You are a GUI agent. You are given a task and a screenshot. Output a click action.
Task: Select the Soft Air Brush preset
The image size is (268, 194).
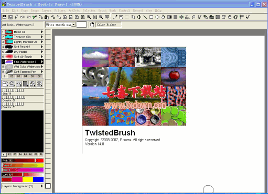pos(23,56)
